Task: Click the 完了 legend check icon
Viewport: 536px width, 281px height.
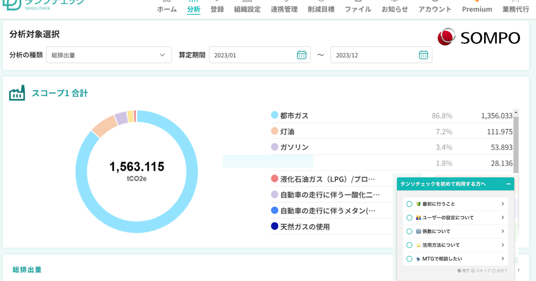Action: pos(459,271)
